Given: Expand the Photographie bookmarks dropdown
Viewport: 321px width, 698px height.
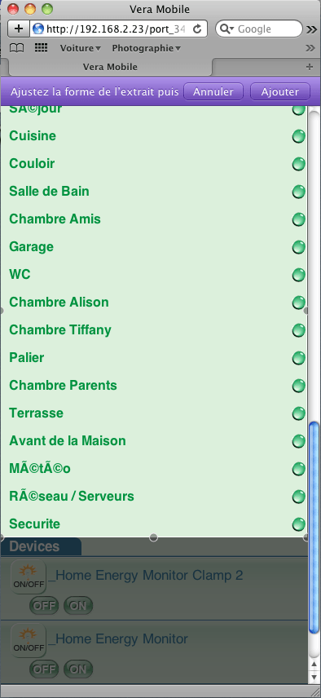Looking at the screenshot, I should [x=147, y=48].
